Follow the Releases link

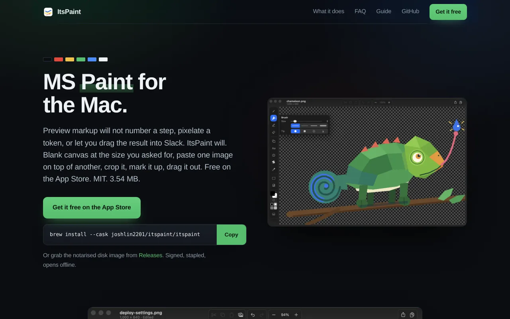151,255
